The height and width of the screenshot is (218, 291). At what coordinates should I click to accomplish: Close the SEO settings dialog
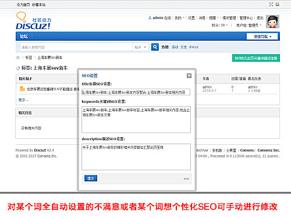coord(189,76)
